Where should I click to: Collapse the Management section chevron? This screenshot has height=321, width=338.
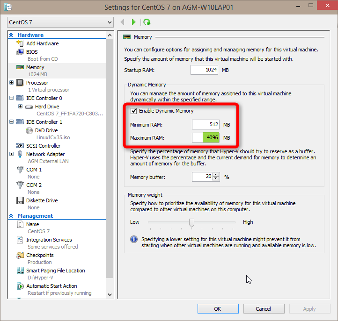pyautogui.click(x=11, y=215)
